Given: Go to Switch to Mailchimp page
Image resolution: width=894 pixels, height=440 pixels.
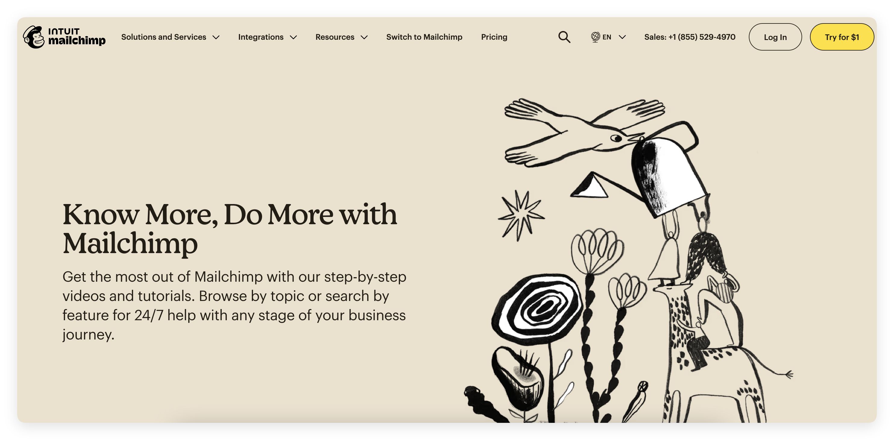Looking at the screenshot, I should (x=424, y=37).
